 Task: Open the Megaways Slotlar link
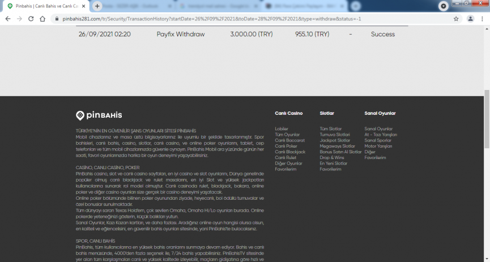coord(337,146)
